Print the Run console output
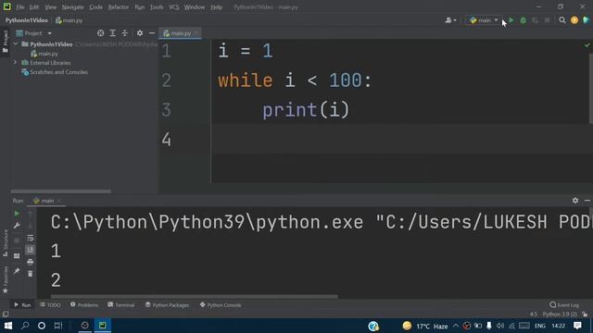This screenshot has width=593, height=333. [x=31, y=262]
